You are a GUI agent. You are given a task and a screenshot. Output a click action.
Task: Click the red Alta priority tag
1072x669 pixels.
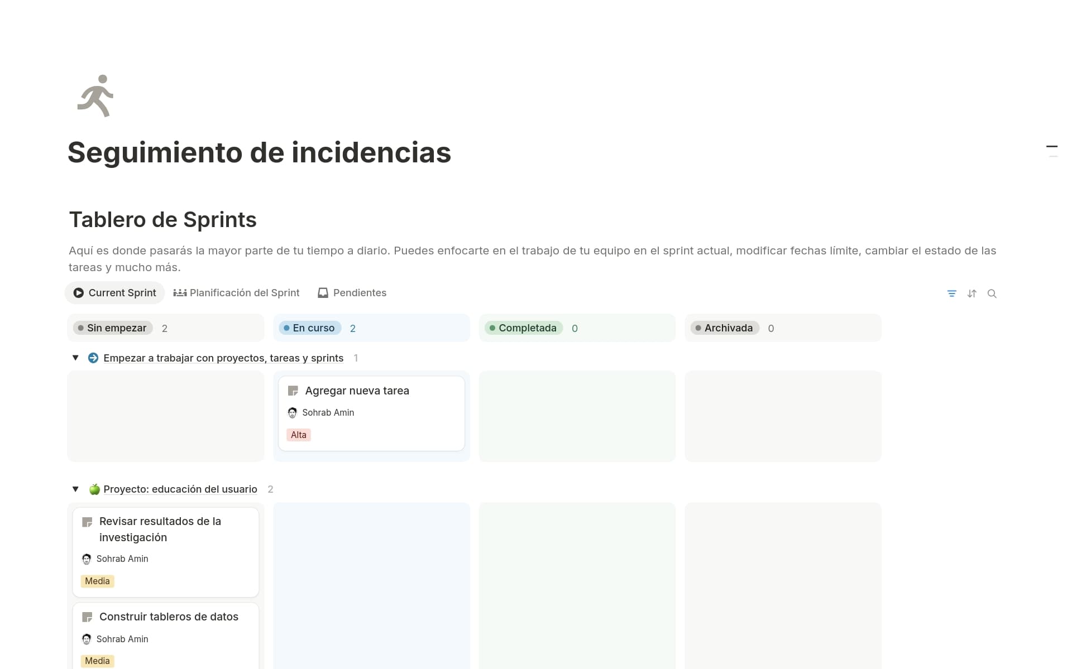pos(298,435)
